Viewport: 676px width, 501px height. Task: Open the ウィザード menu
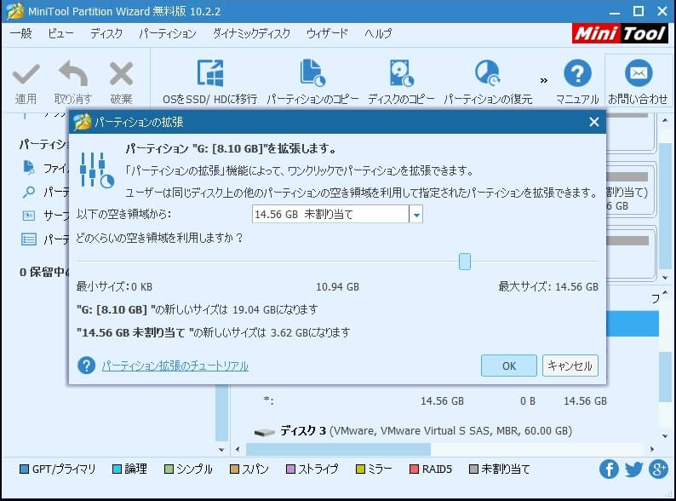click(x=327, y=33)
